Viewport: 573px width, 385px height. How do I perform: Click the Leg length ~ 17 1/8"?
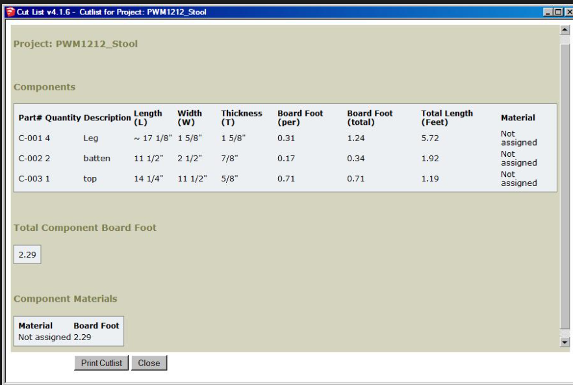tap(153, 138)
